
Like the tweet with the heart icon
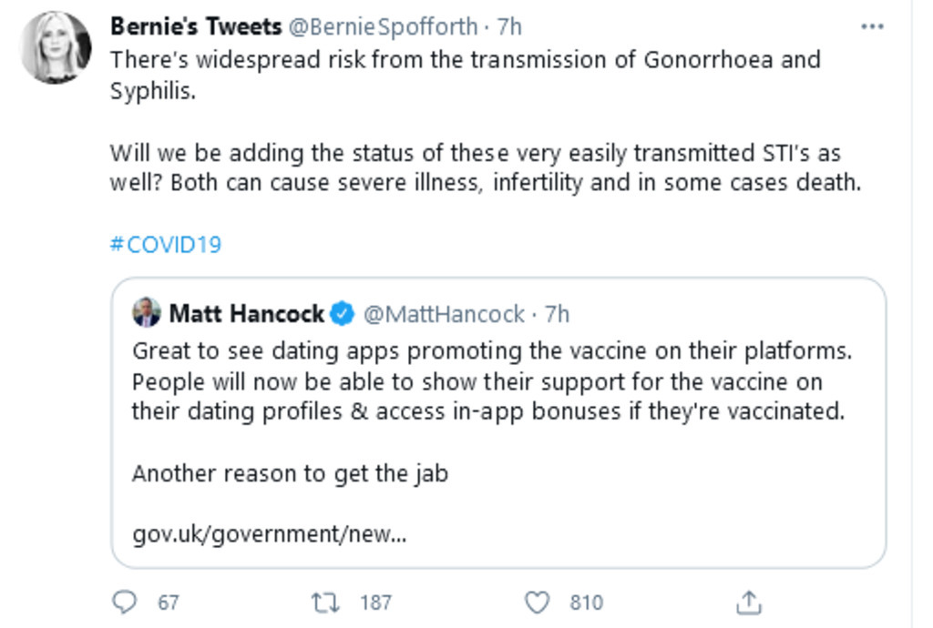point(538,602)
